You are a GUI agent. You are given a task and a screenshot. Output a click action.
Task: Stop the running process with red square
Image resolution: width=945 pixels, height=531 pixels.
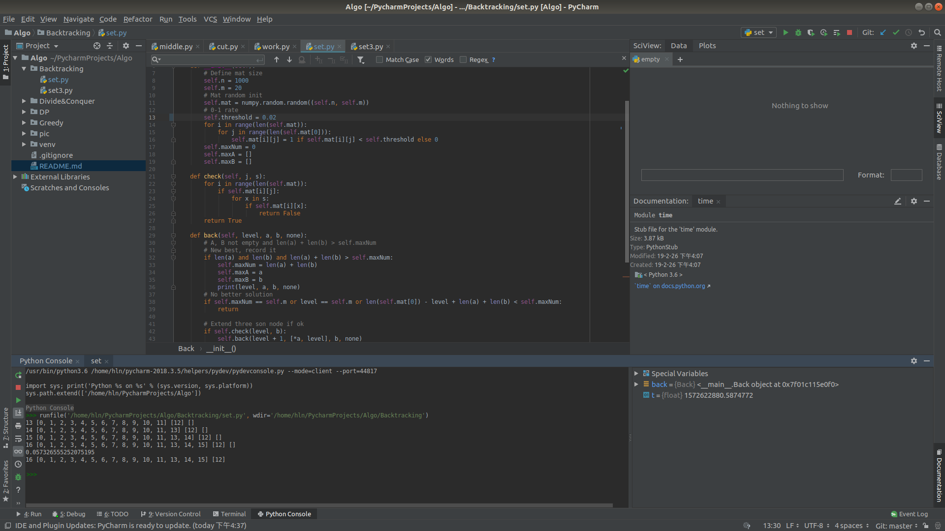coord(850,32)
